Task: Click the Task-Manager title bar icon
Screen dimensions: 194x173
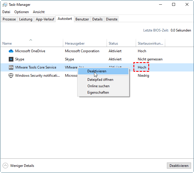Action: tap(5, 5)
